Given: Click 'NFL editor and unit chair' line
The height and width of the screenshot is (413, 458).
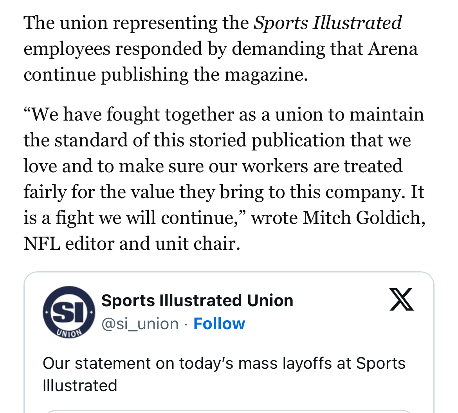Looking at the screenshot, I should pyautogui.click(x=132, y=243).
